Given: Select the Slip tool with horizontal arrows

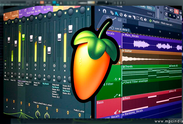Looking at the screenshot, I should [130, 16].
